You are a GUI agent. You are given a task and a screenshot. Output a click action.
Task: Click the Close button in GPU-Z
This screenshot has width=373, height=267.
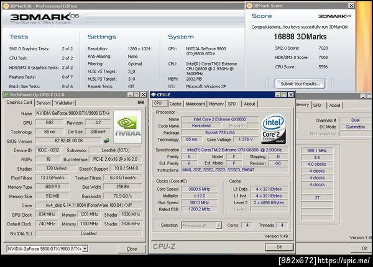pos(132,249)
